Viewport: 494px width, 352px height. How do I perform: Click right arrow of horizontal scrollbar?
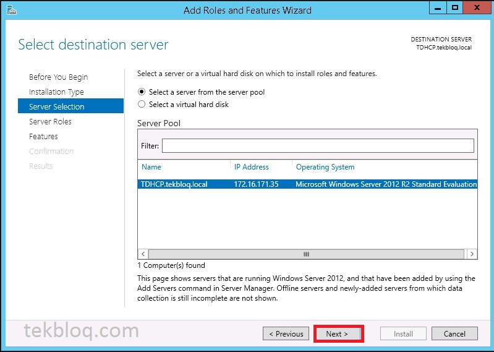(472, 254)
